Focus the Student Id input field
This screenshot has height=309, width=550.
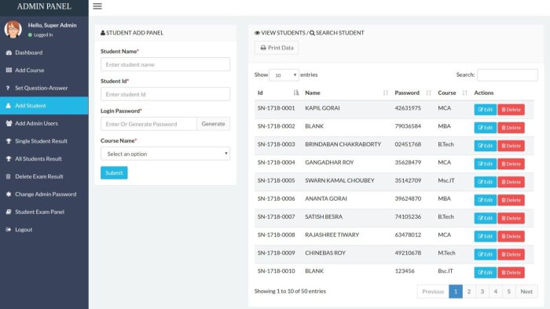click(x=165, y=94)
